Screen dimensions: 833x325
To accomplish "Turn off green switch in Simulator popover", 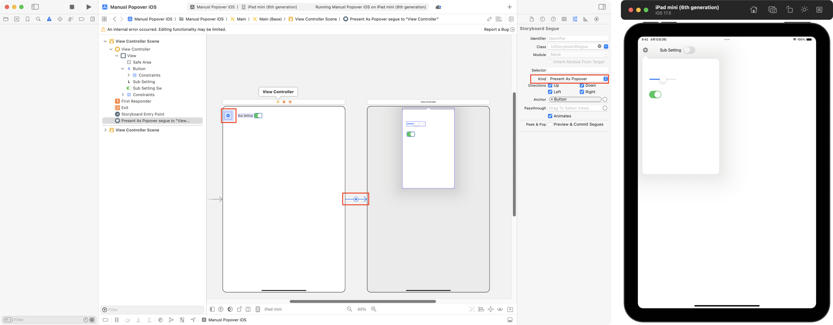I will click(x=655, y=95).
